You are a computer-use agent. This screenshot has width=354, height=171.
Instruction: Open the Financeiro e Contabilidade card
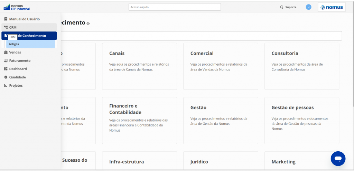pos(139,120)
